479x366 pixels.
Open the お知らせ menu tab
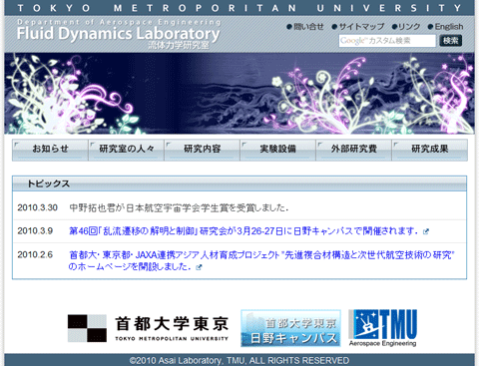tap(50, 150)
